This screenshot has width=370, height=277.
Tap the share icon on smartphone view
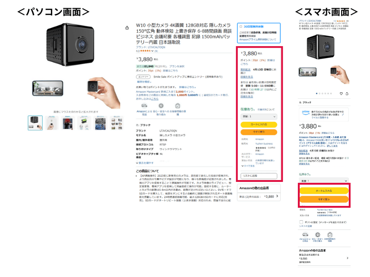coord(347,94)
